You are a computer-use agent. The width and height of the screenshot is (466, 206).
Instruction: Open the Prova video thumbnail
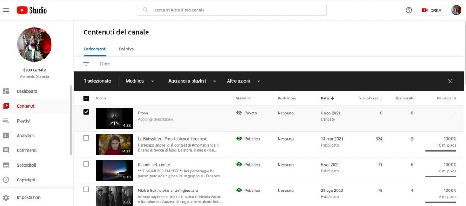coord(114,118)
